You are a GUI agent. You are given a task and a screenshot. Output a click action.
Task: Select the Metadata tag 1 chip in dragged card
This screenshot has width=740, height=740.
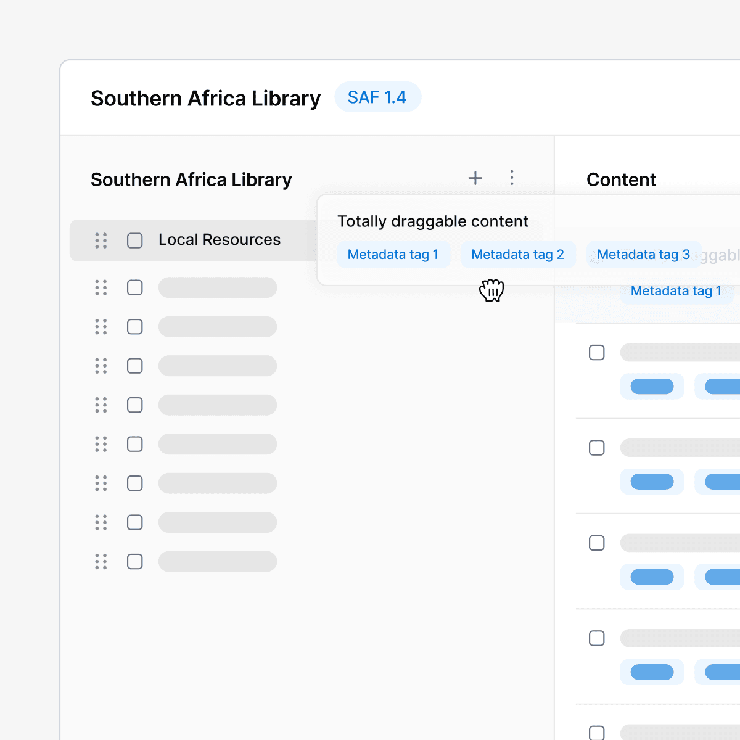[393, 255]
